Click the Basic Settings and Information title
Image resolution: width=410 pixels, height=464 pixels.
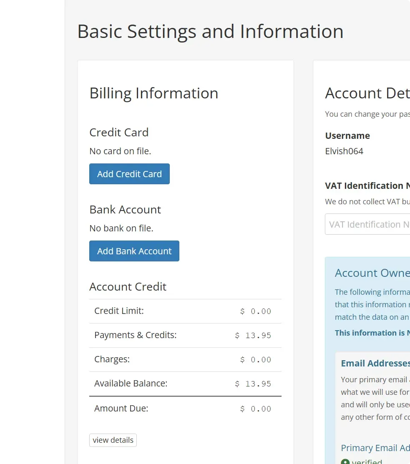pos(210,32)
